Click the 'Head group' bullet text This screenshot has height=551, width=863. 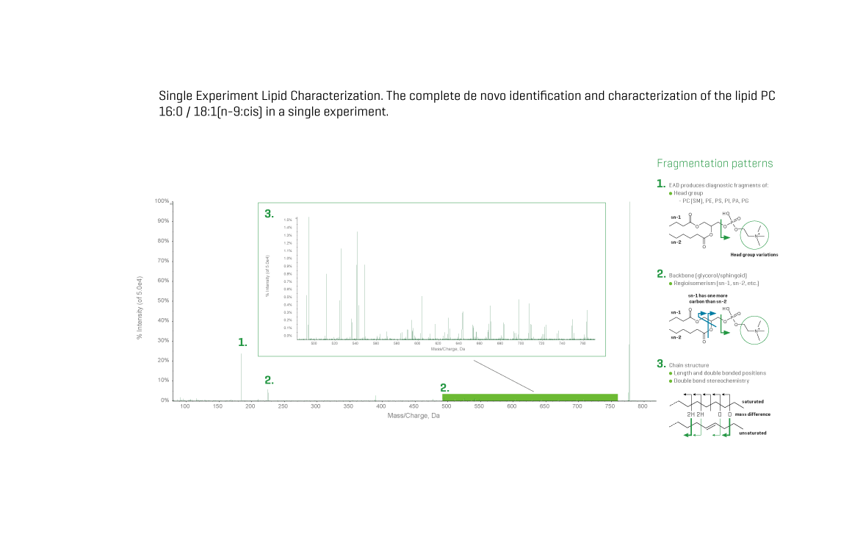click(688, 193)
